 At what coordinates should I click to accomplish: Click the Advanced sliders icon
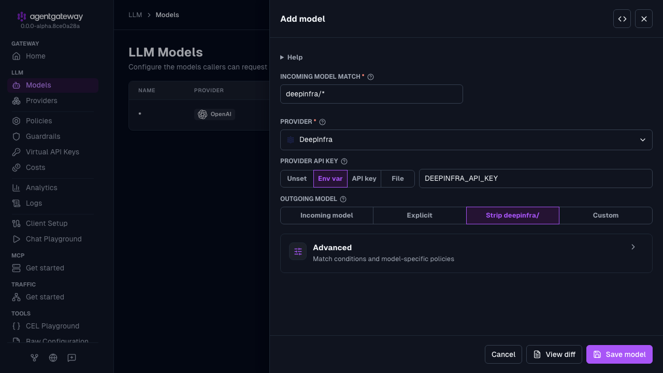[x=298, y=251]
